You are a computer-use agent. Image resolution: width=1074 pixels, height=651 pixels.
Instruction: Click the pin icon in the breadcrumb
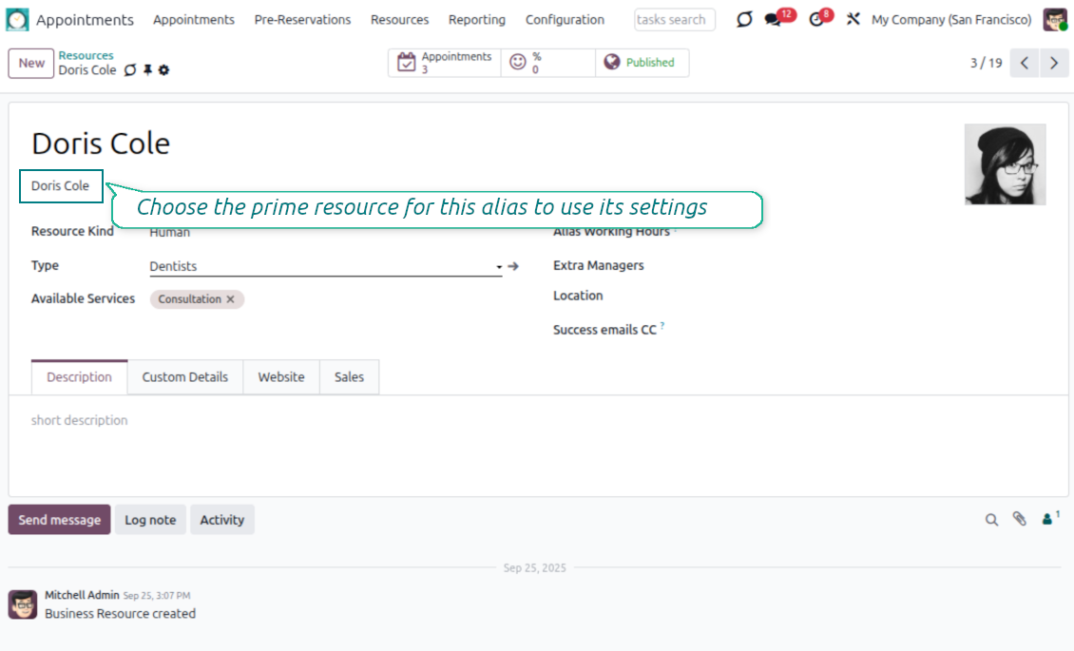[147, 70]
